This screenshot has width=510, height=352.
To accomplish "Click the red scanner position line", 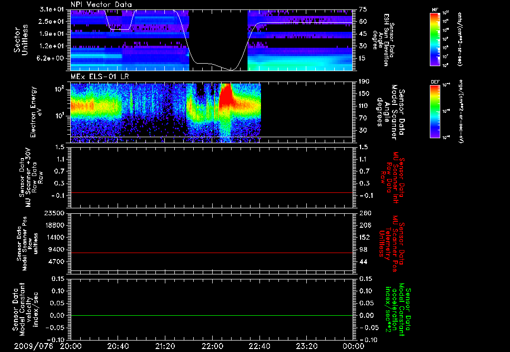I will click(x=211, y=253).
